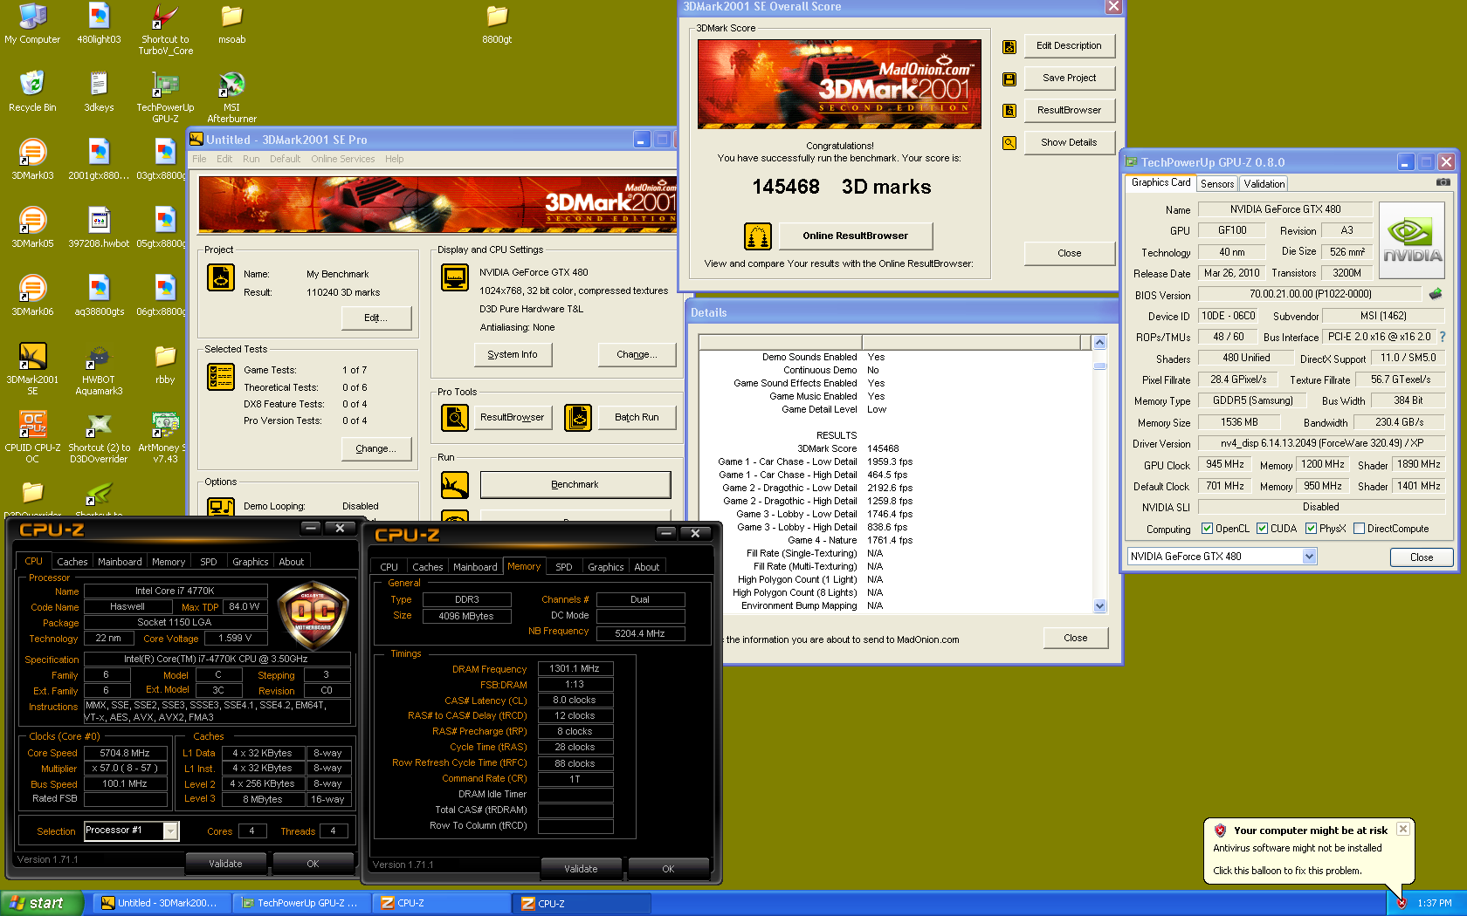Close the antivirus risk balloon
1467x916 pixels.
point(1403,830)
